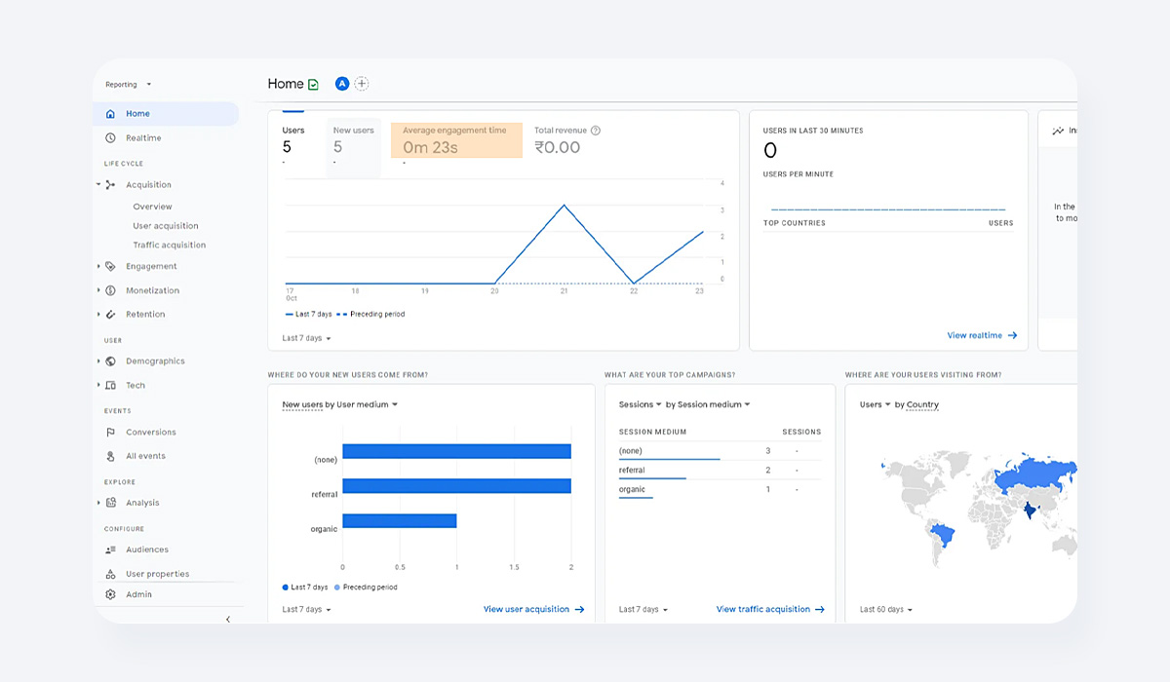Click the Monetization dollar icon
The width and height of the screenshot is (1170, 682).
110,290
